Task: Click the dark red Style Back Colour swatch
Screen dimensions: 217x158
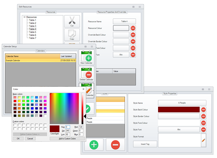Action: tap(179, 109)
